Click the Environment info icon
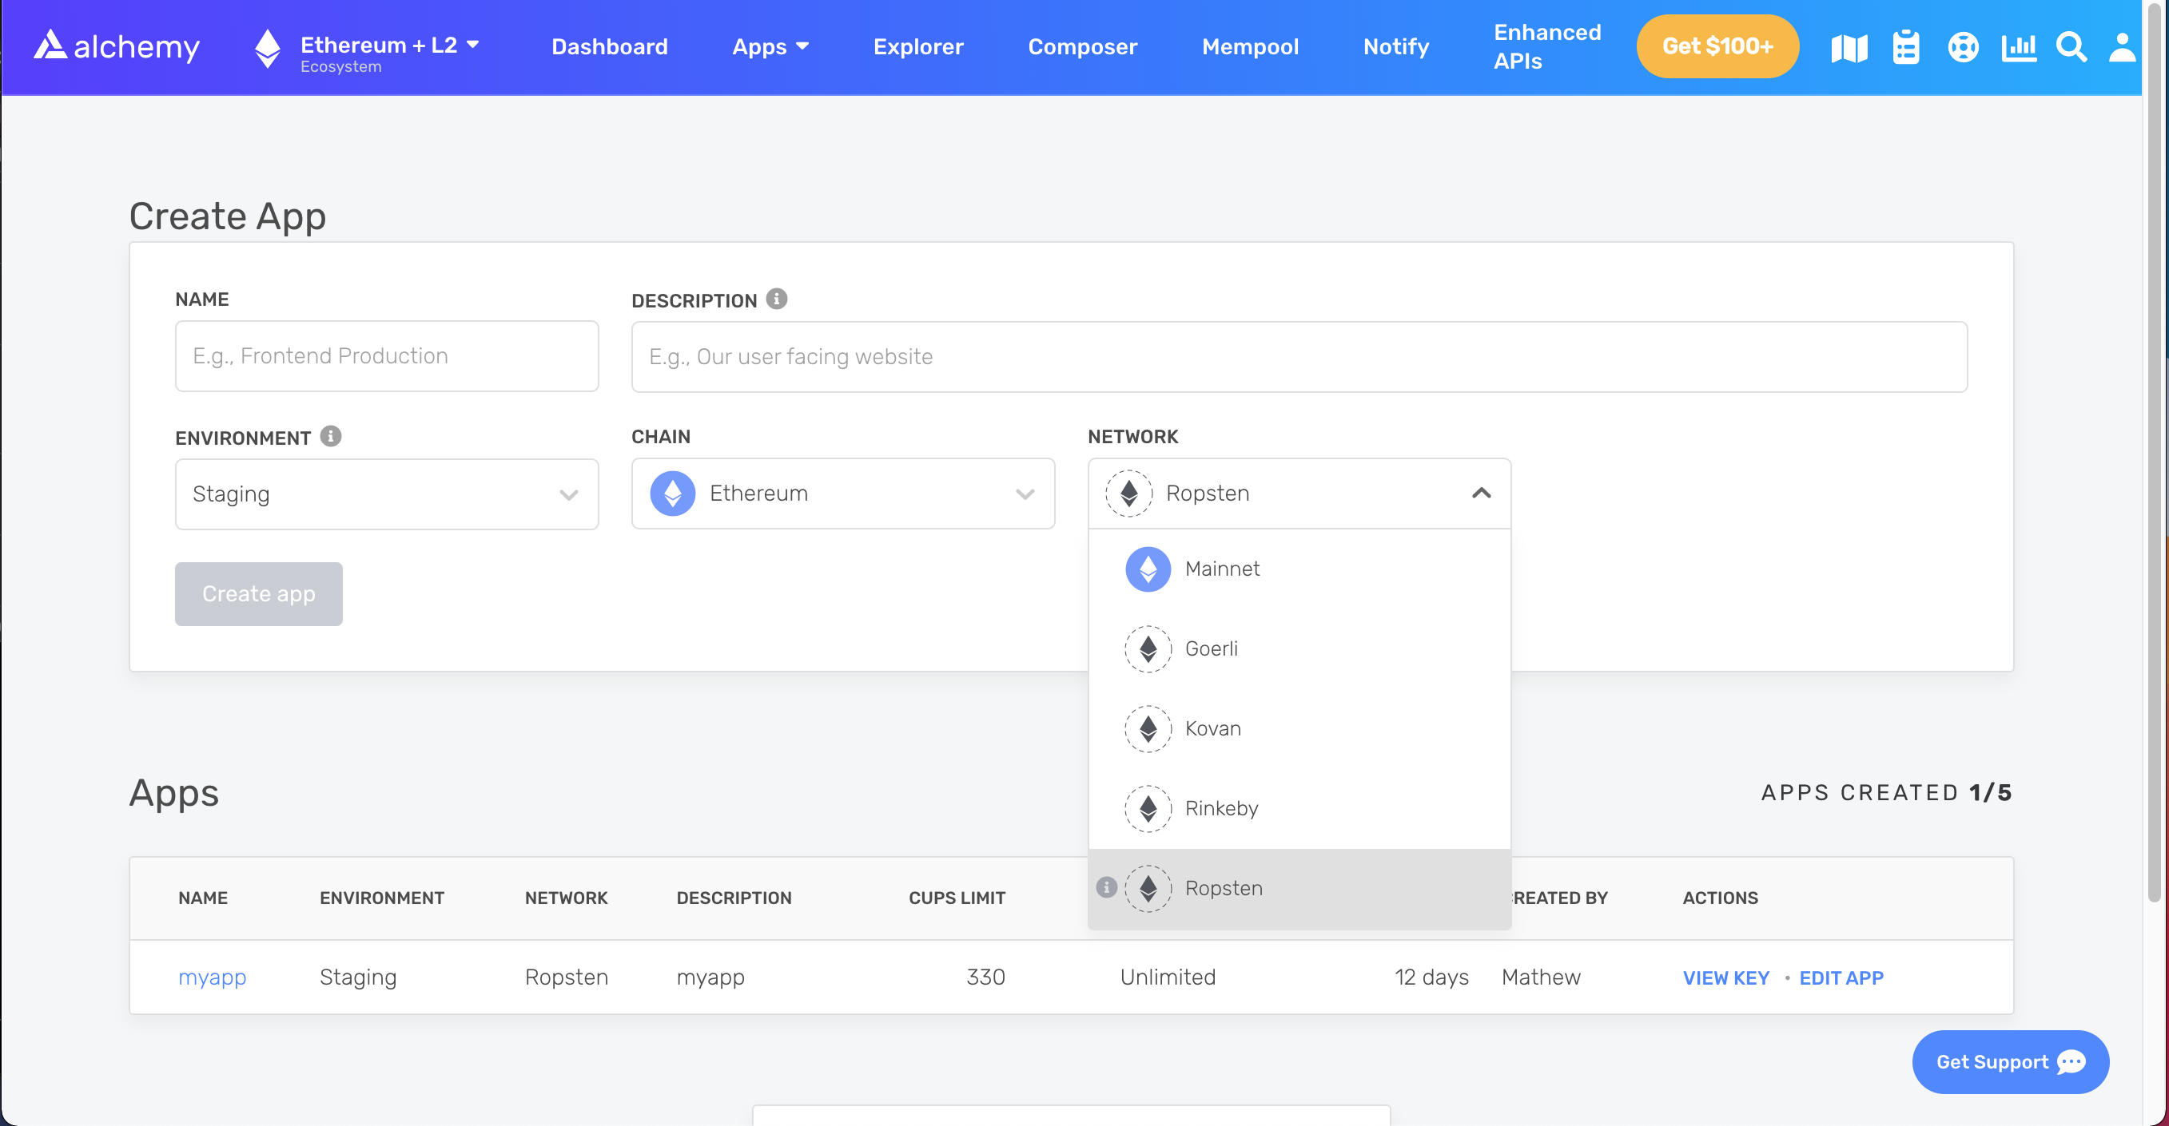 pos(330,436)
